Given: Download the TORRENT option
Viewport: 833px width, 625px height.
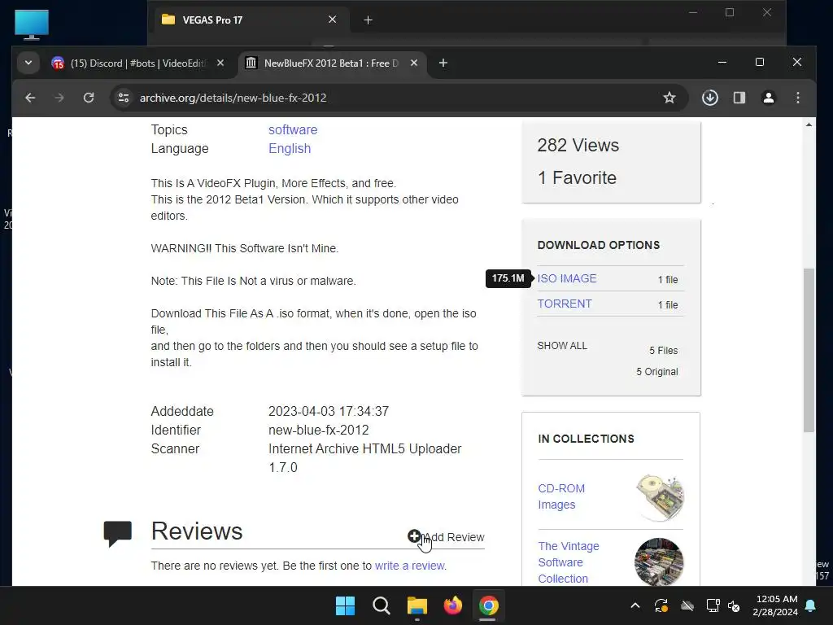Looking at the screenshot, I should click(x=565, y=304).
